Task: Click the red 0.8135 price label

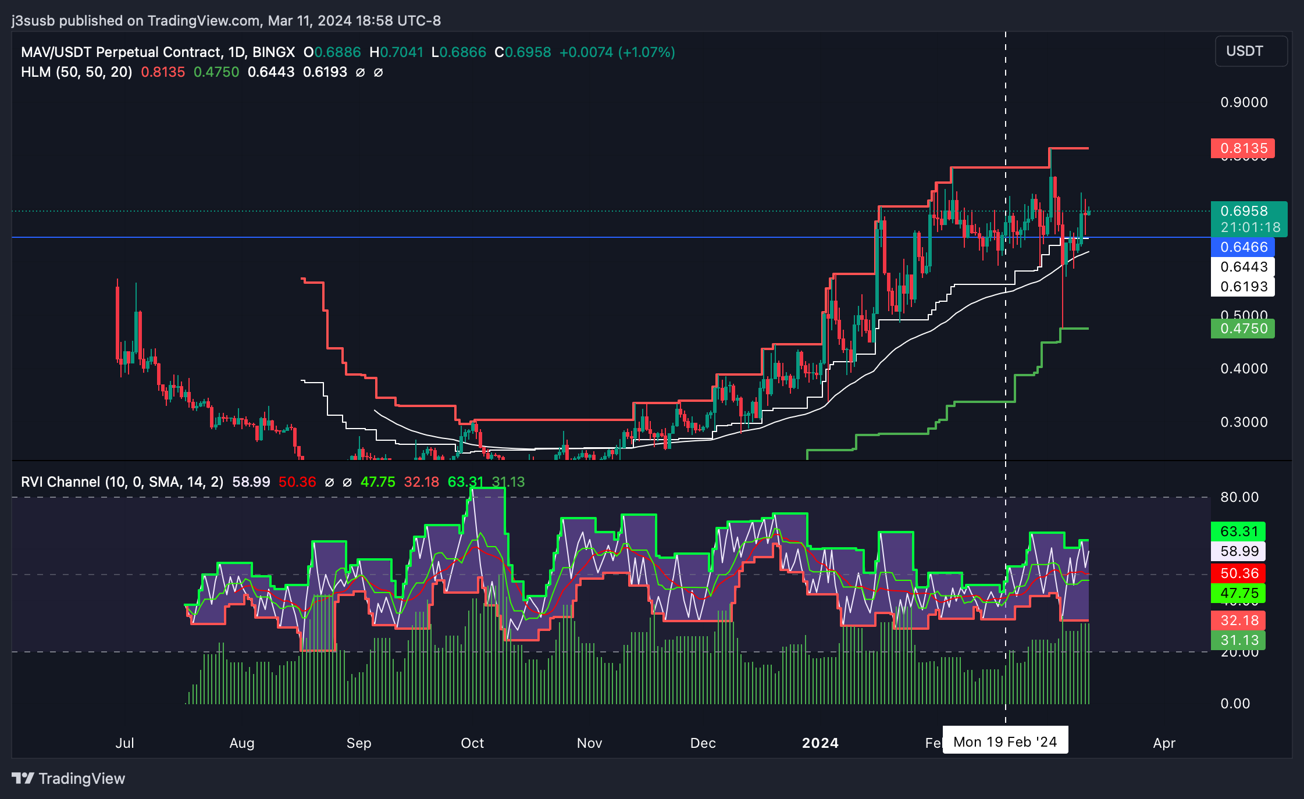Action: (1243, 148)
